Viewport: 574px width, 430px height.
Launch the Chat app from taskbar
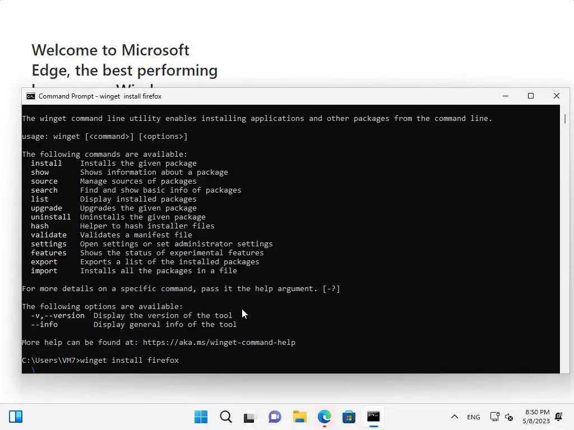point(275,417)
